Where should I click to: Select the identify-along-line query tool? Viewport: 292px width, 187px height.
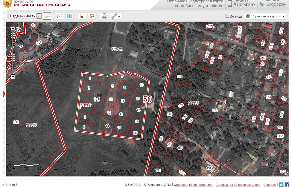click(x=60, y=16)
